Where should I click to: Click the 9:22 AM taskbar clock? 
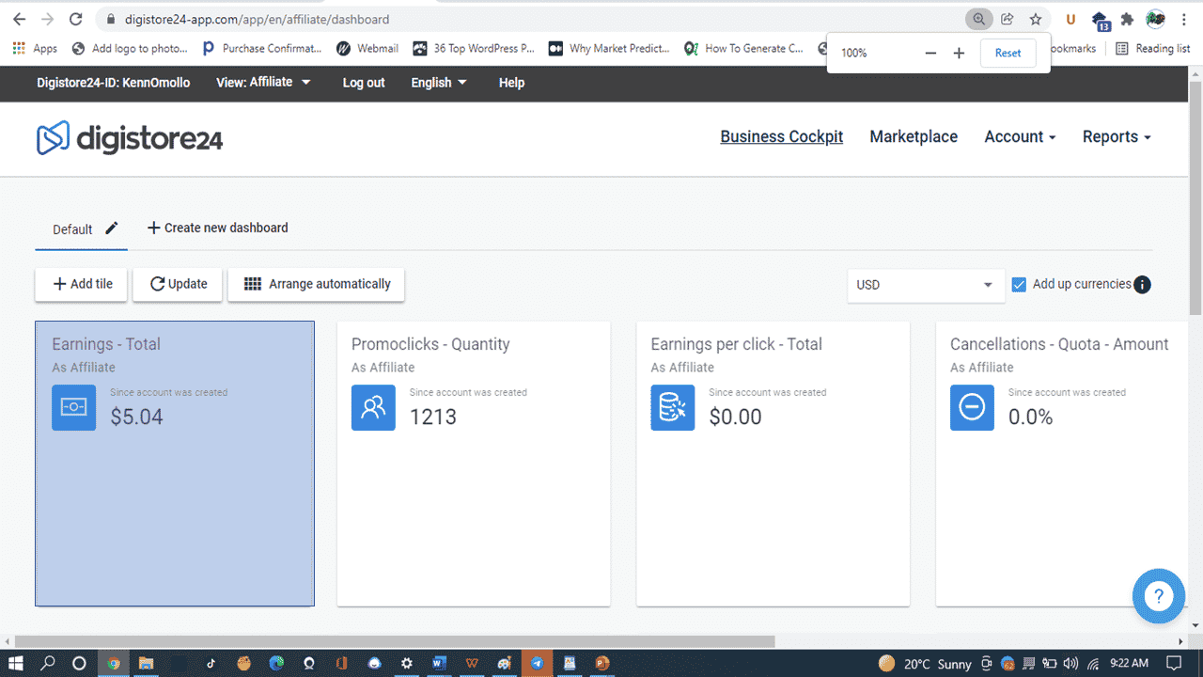[x=1129, y=663]
